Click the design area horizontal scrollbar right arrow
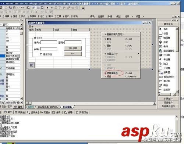Image resolution: width=184 pixels, height=144 pixels. (155, 103)
